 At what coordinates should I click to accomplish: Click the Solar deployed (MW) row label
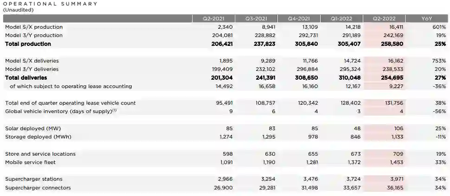(33, 128)
